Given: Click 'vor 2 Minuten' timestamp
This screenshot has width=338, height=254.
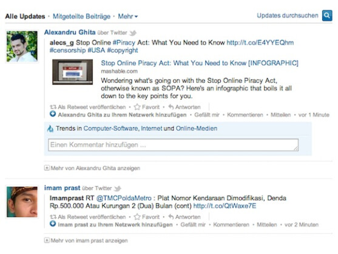Looking at the screenshot, I should [x=302, y=225].
